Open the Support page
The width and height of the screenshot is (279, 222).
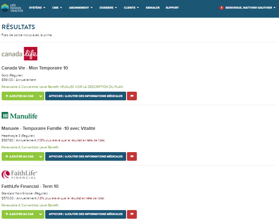(172, 8)
